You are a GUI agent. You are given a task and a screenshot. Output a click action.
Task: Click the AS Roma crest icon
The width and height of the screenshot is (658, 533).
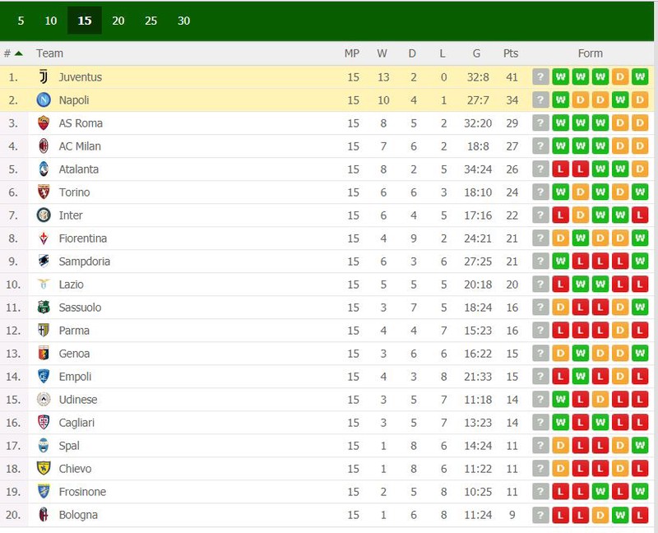pyautogui.click(x=44, y=123)
